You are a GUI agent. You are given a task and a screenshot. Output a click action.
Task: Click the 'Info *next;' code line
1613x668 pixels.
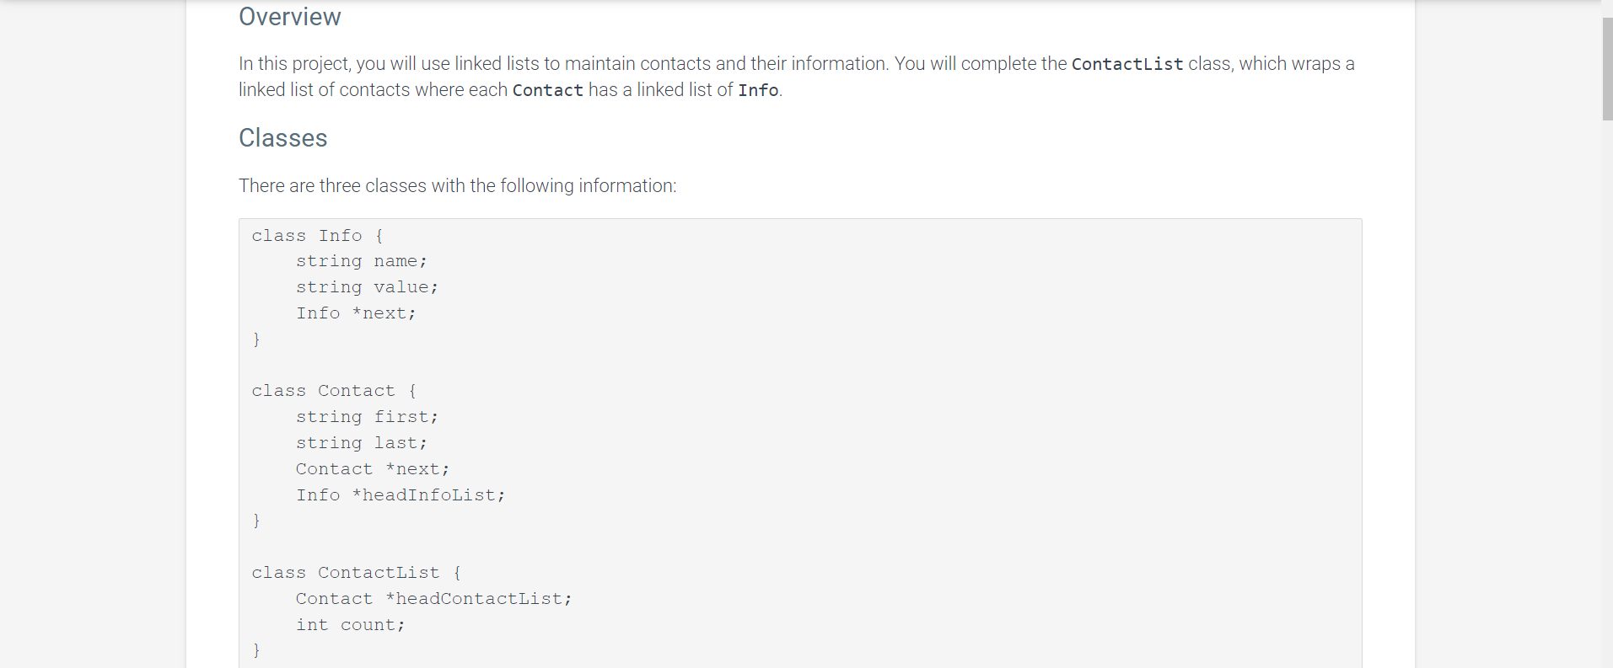tap(356, 313)
